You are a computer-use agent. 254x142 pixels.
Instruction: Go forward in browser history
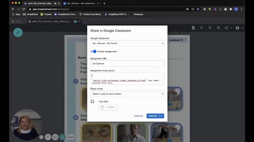coord(18,9)
